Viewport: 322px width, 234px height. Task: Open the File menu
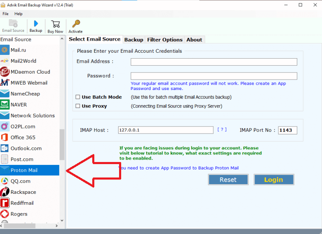(x=5, y=14)
